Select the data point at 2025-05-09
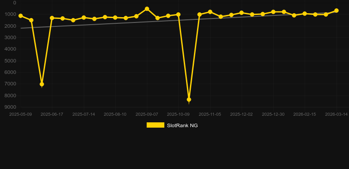The image size is (349, 169). click(x=21, y=16)
